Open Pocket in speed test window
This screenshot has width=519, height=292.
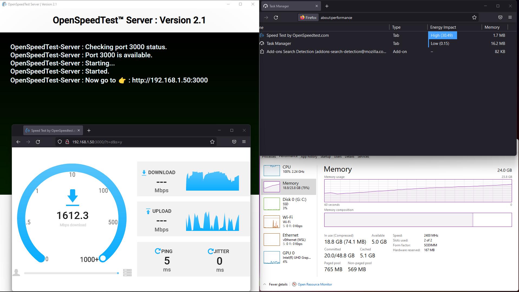pos(234,142)
